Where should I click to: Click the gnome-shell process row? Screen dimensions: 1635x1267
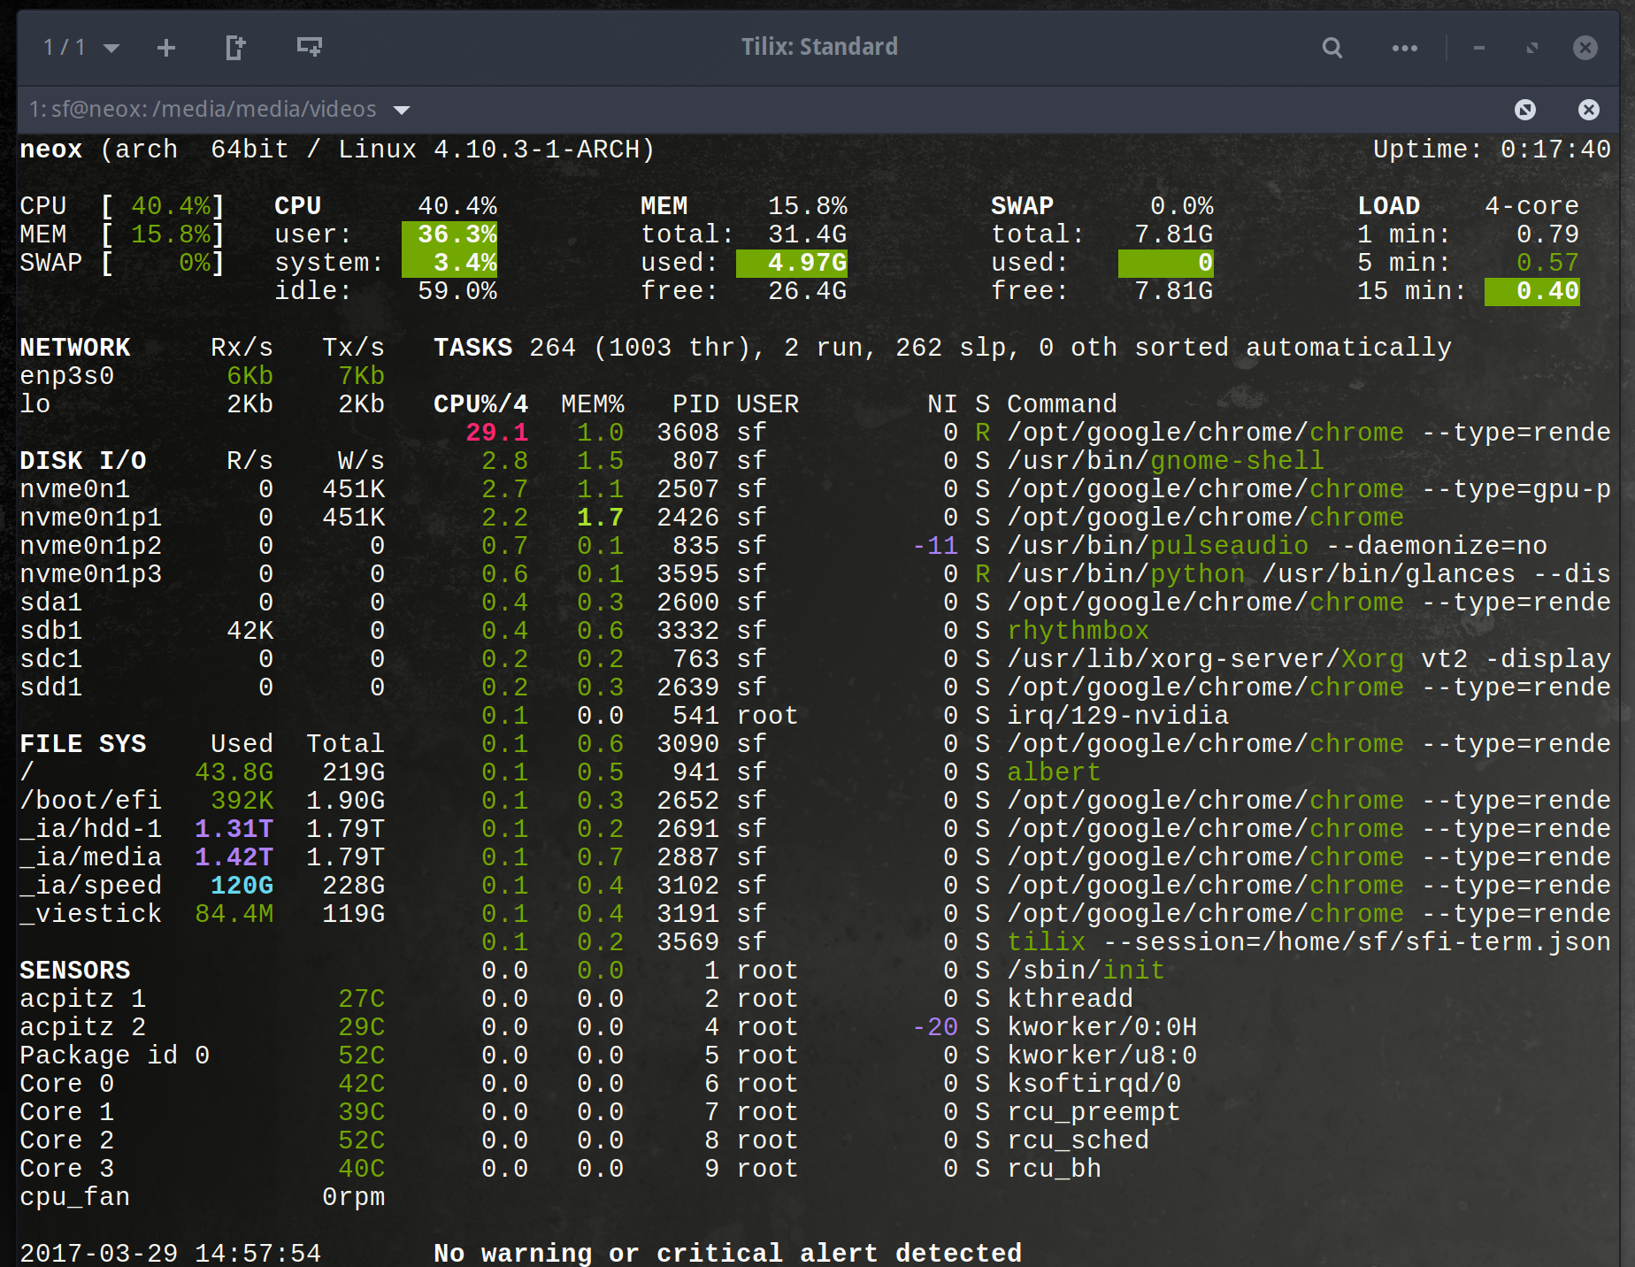coord(1022,461)
